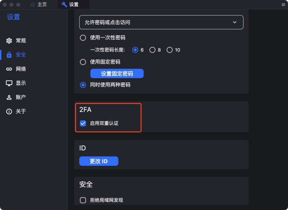Disable the 启用双重认证 checkbox

click(x=83, y=123)
